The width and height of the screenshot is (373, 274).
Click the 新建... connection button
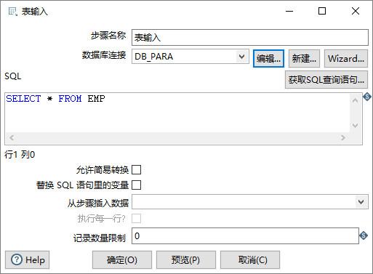pyautogui.click(x=304, y=58)
